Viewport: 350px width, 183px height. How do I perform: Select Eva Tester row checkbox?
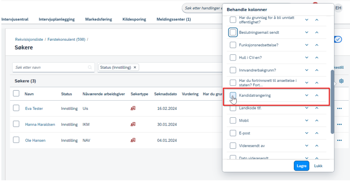click(16, 108)
